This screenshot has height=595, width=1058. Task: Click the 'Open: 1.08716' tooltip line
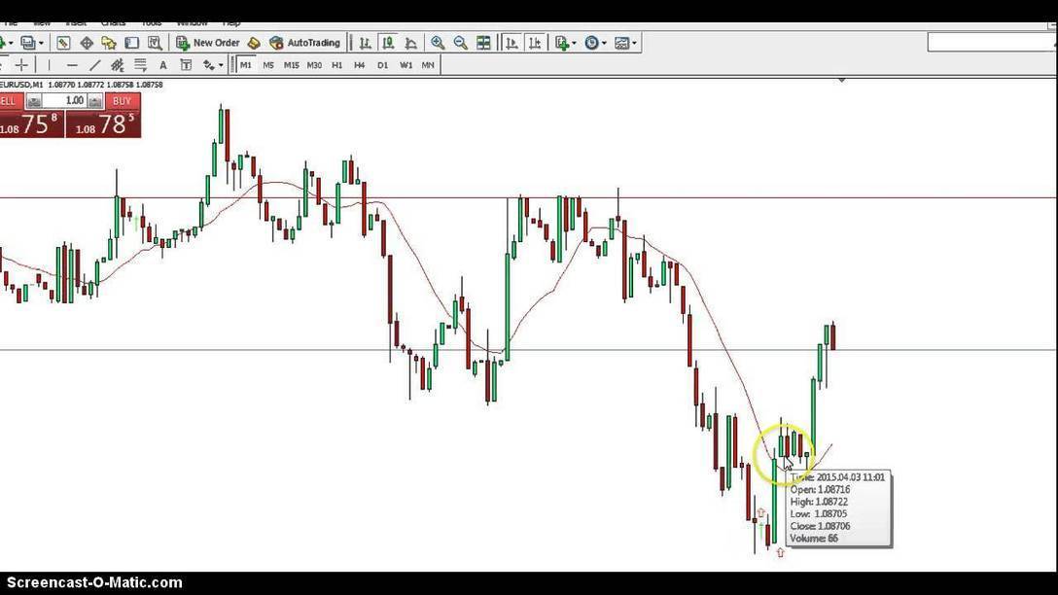click(820, 490)
